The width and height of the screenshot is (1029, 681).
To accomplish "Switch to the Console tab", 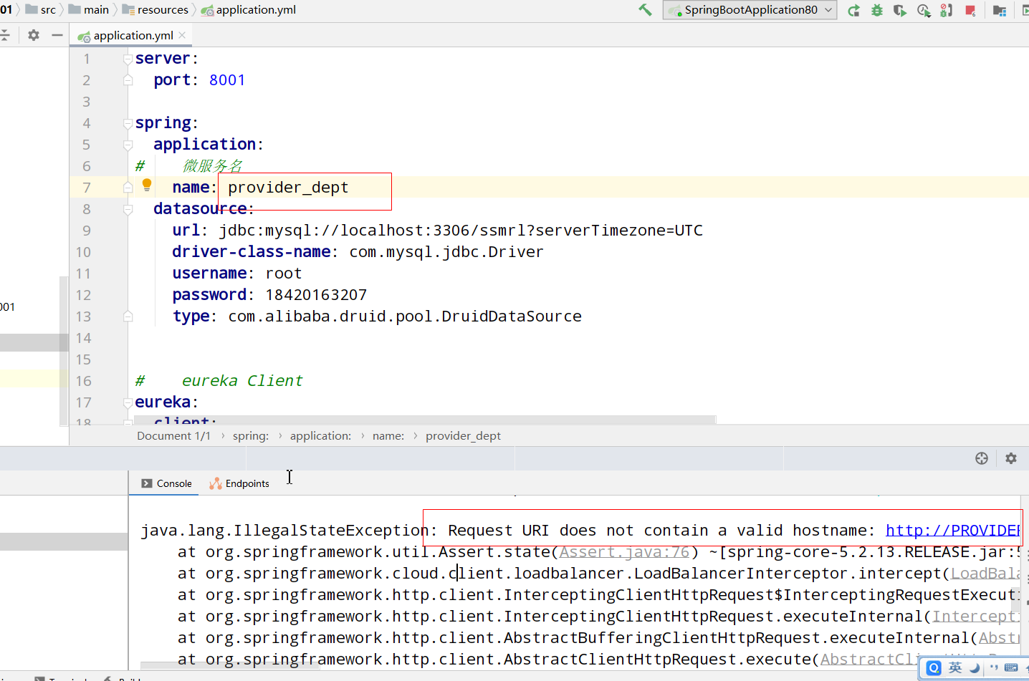I will tap(166, 483).
